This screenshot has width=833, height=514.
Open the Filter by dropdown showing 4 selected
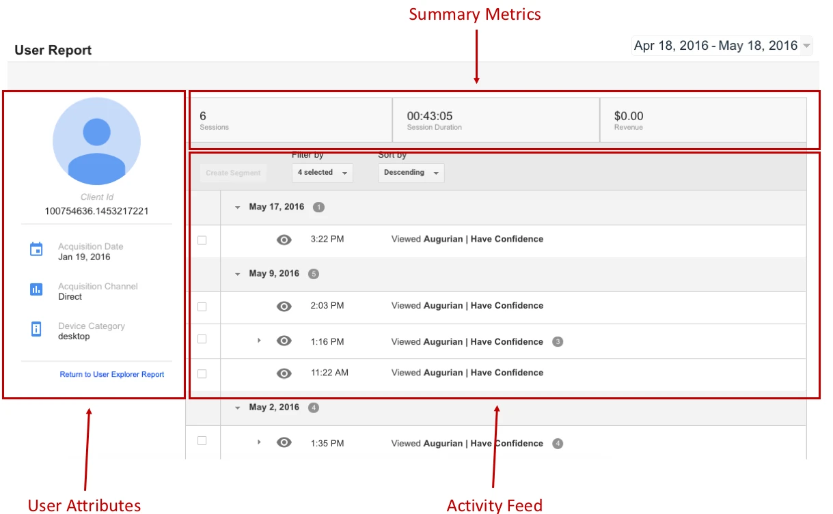321,173
